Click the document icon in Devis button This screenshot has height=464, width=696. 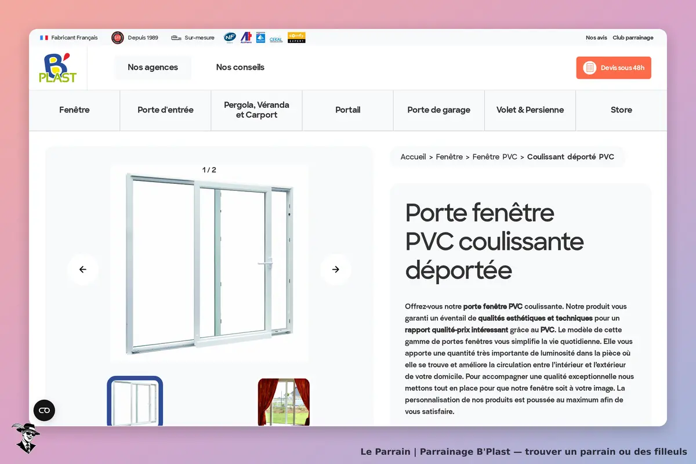[590, 68]
